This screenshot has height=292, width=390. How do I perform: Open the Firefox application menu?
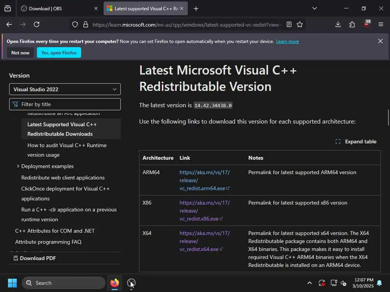(380, 24)
